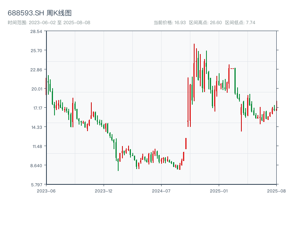The image size is (307, 230).
Task: Click y-axis value 17.17
Action: pos(38,108)
